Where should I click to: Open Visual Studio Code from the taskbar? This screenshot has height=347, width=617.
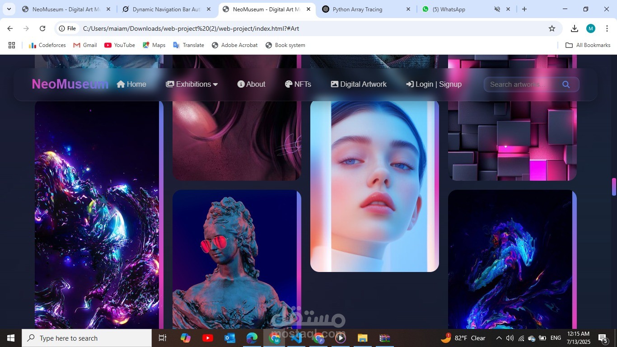pyautogui.click(x=296, y=338)
